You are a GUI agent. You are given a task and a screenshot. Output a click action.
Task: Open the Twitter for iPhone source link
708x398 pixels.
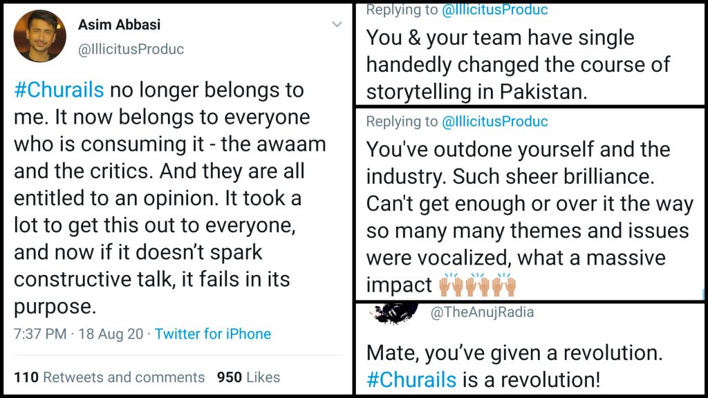pos(213,334)
